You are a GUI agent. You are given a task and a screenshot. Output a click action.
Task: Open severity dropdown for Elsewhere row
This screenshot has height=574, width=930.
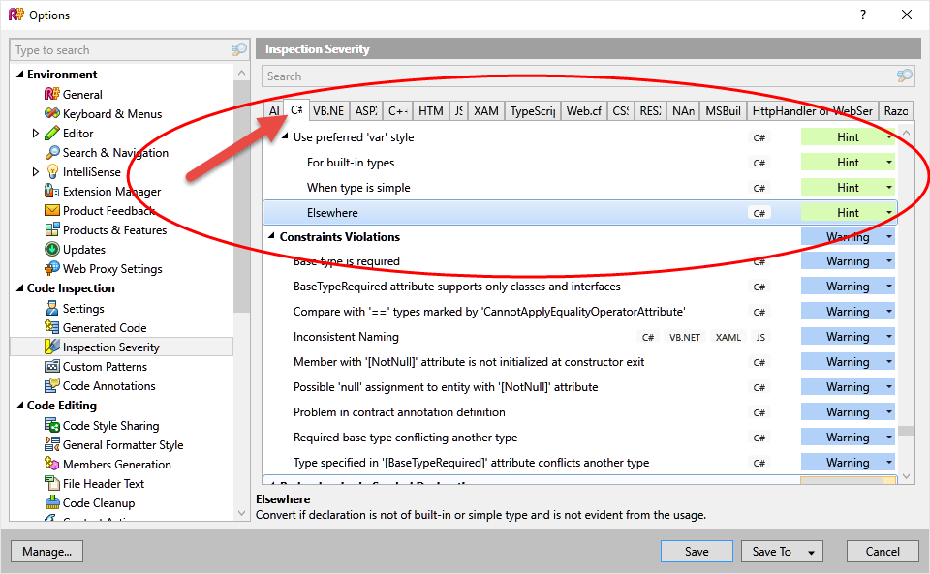[x=889, y=213]
